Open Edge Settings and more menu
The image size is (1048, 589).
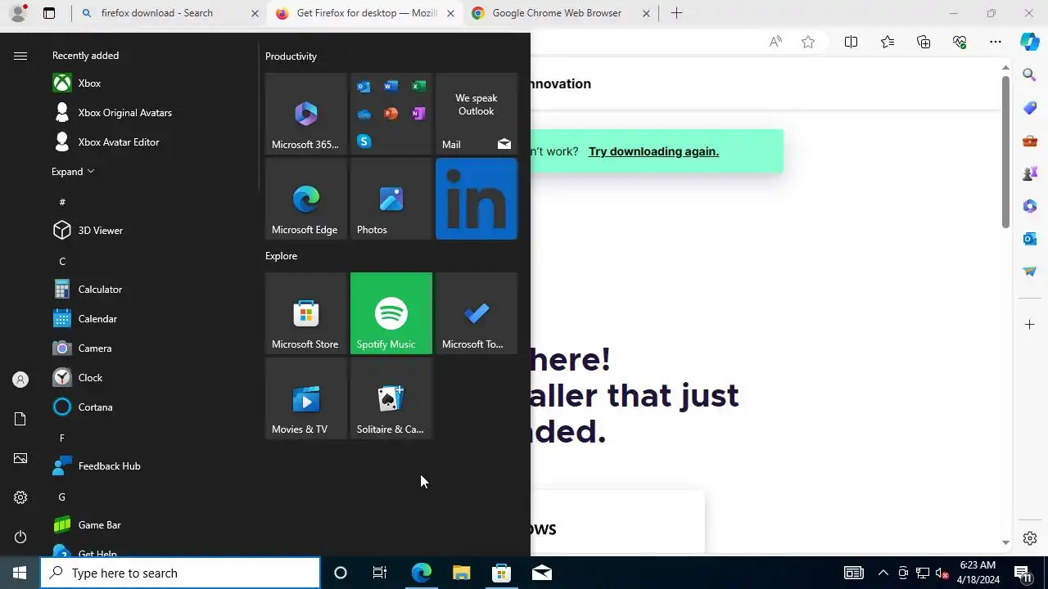996,42
